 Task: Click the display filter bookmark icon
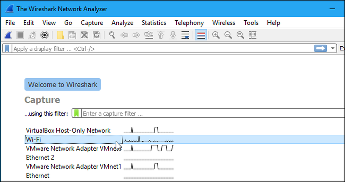(7, 48)
